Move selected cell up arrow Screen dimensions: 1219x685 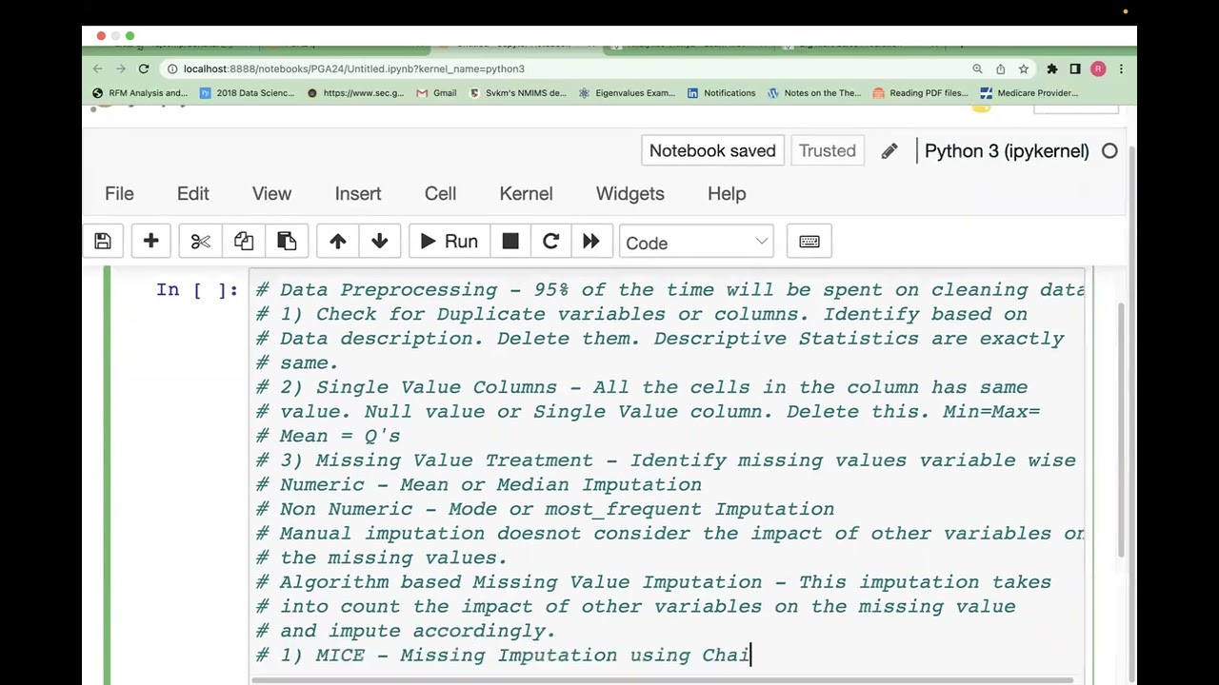[337, 242]
